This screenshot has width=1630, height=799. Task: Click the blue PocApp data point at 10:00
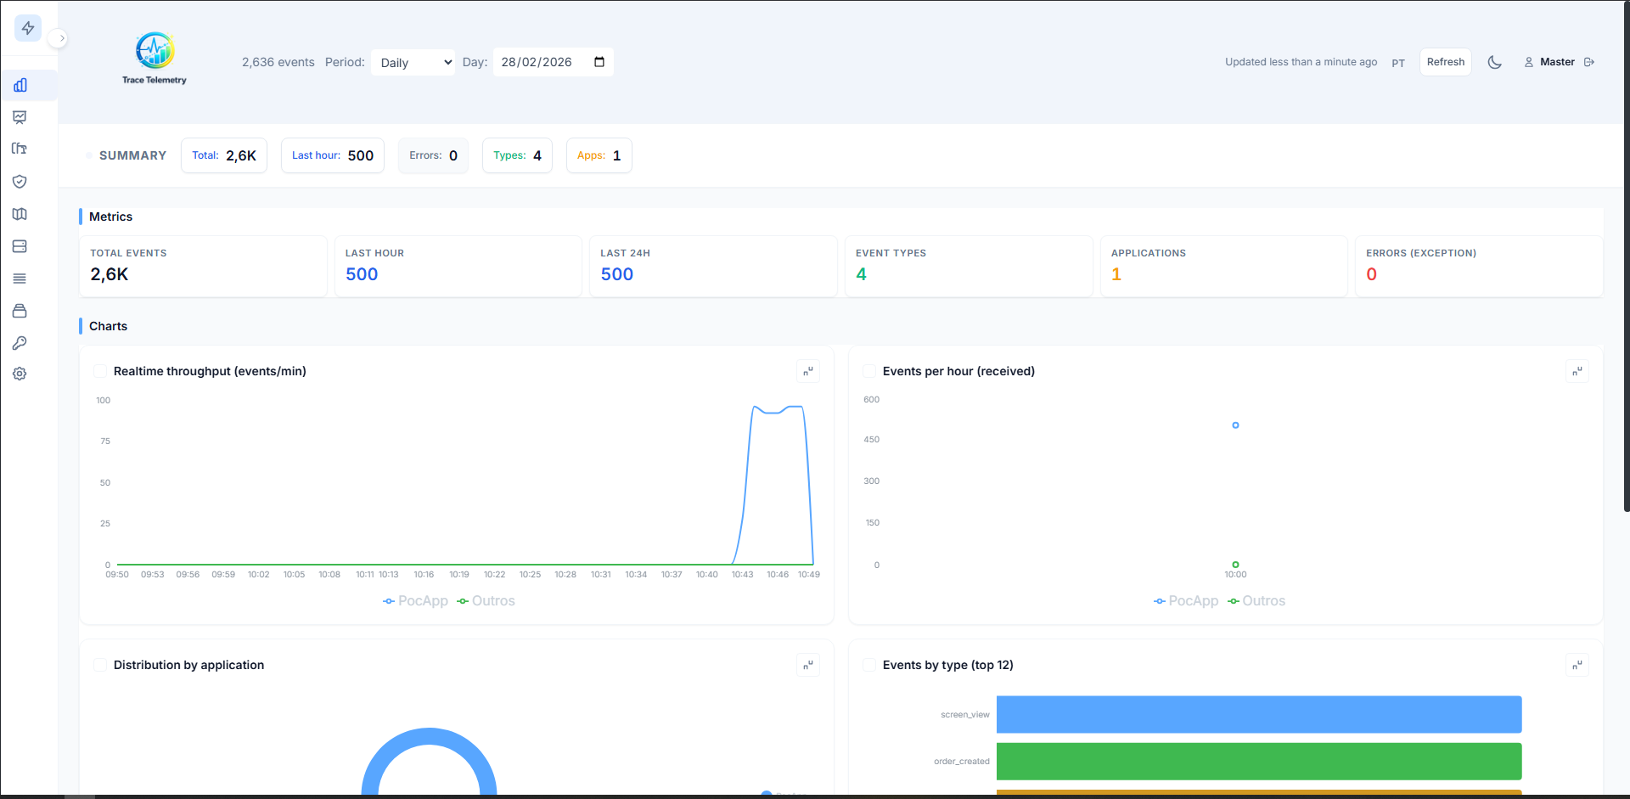coord(1235,425)
